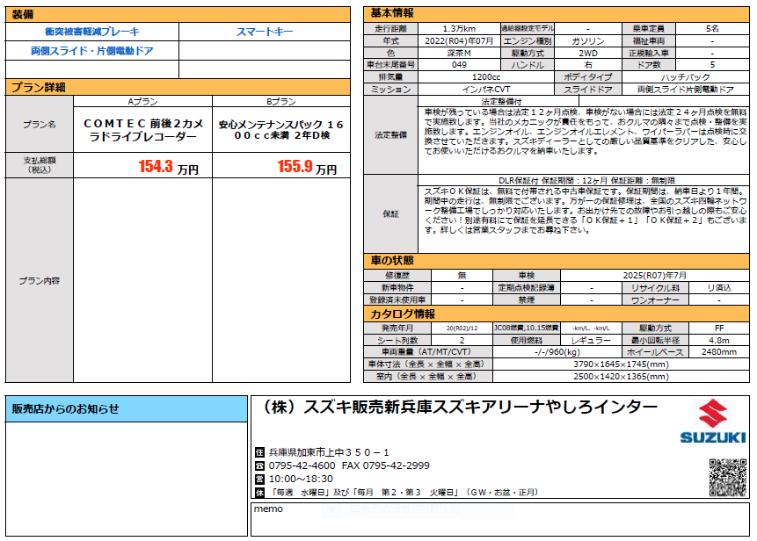This screenshot has height=541, width=757.
Task: Select the Aプラン column header
Action: (142, 102)
